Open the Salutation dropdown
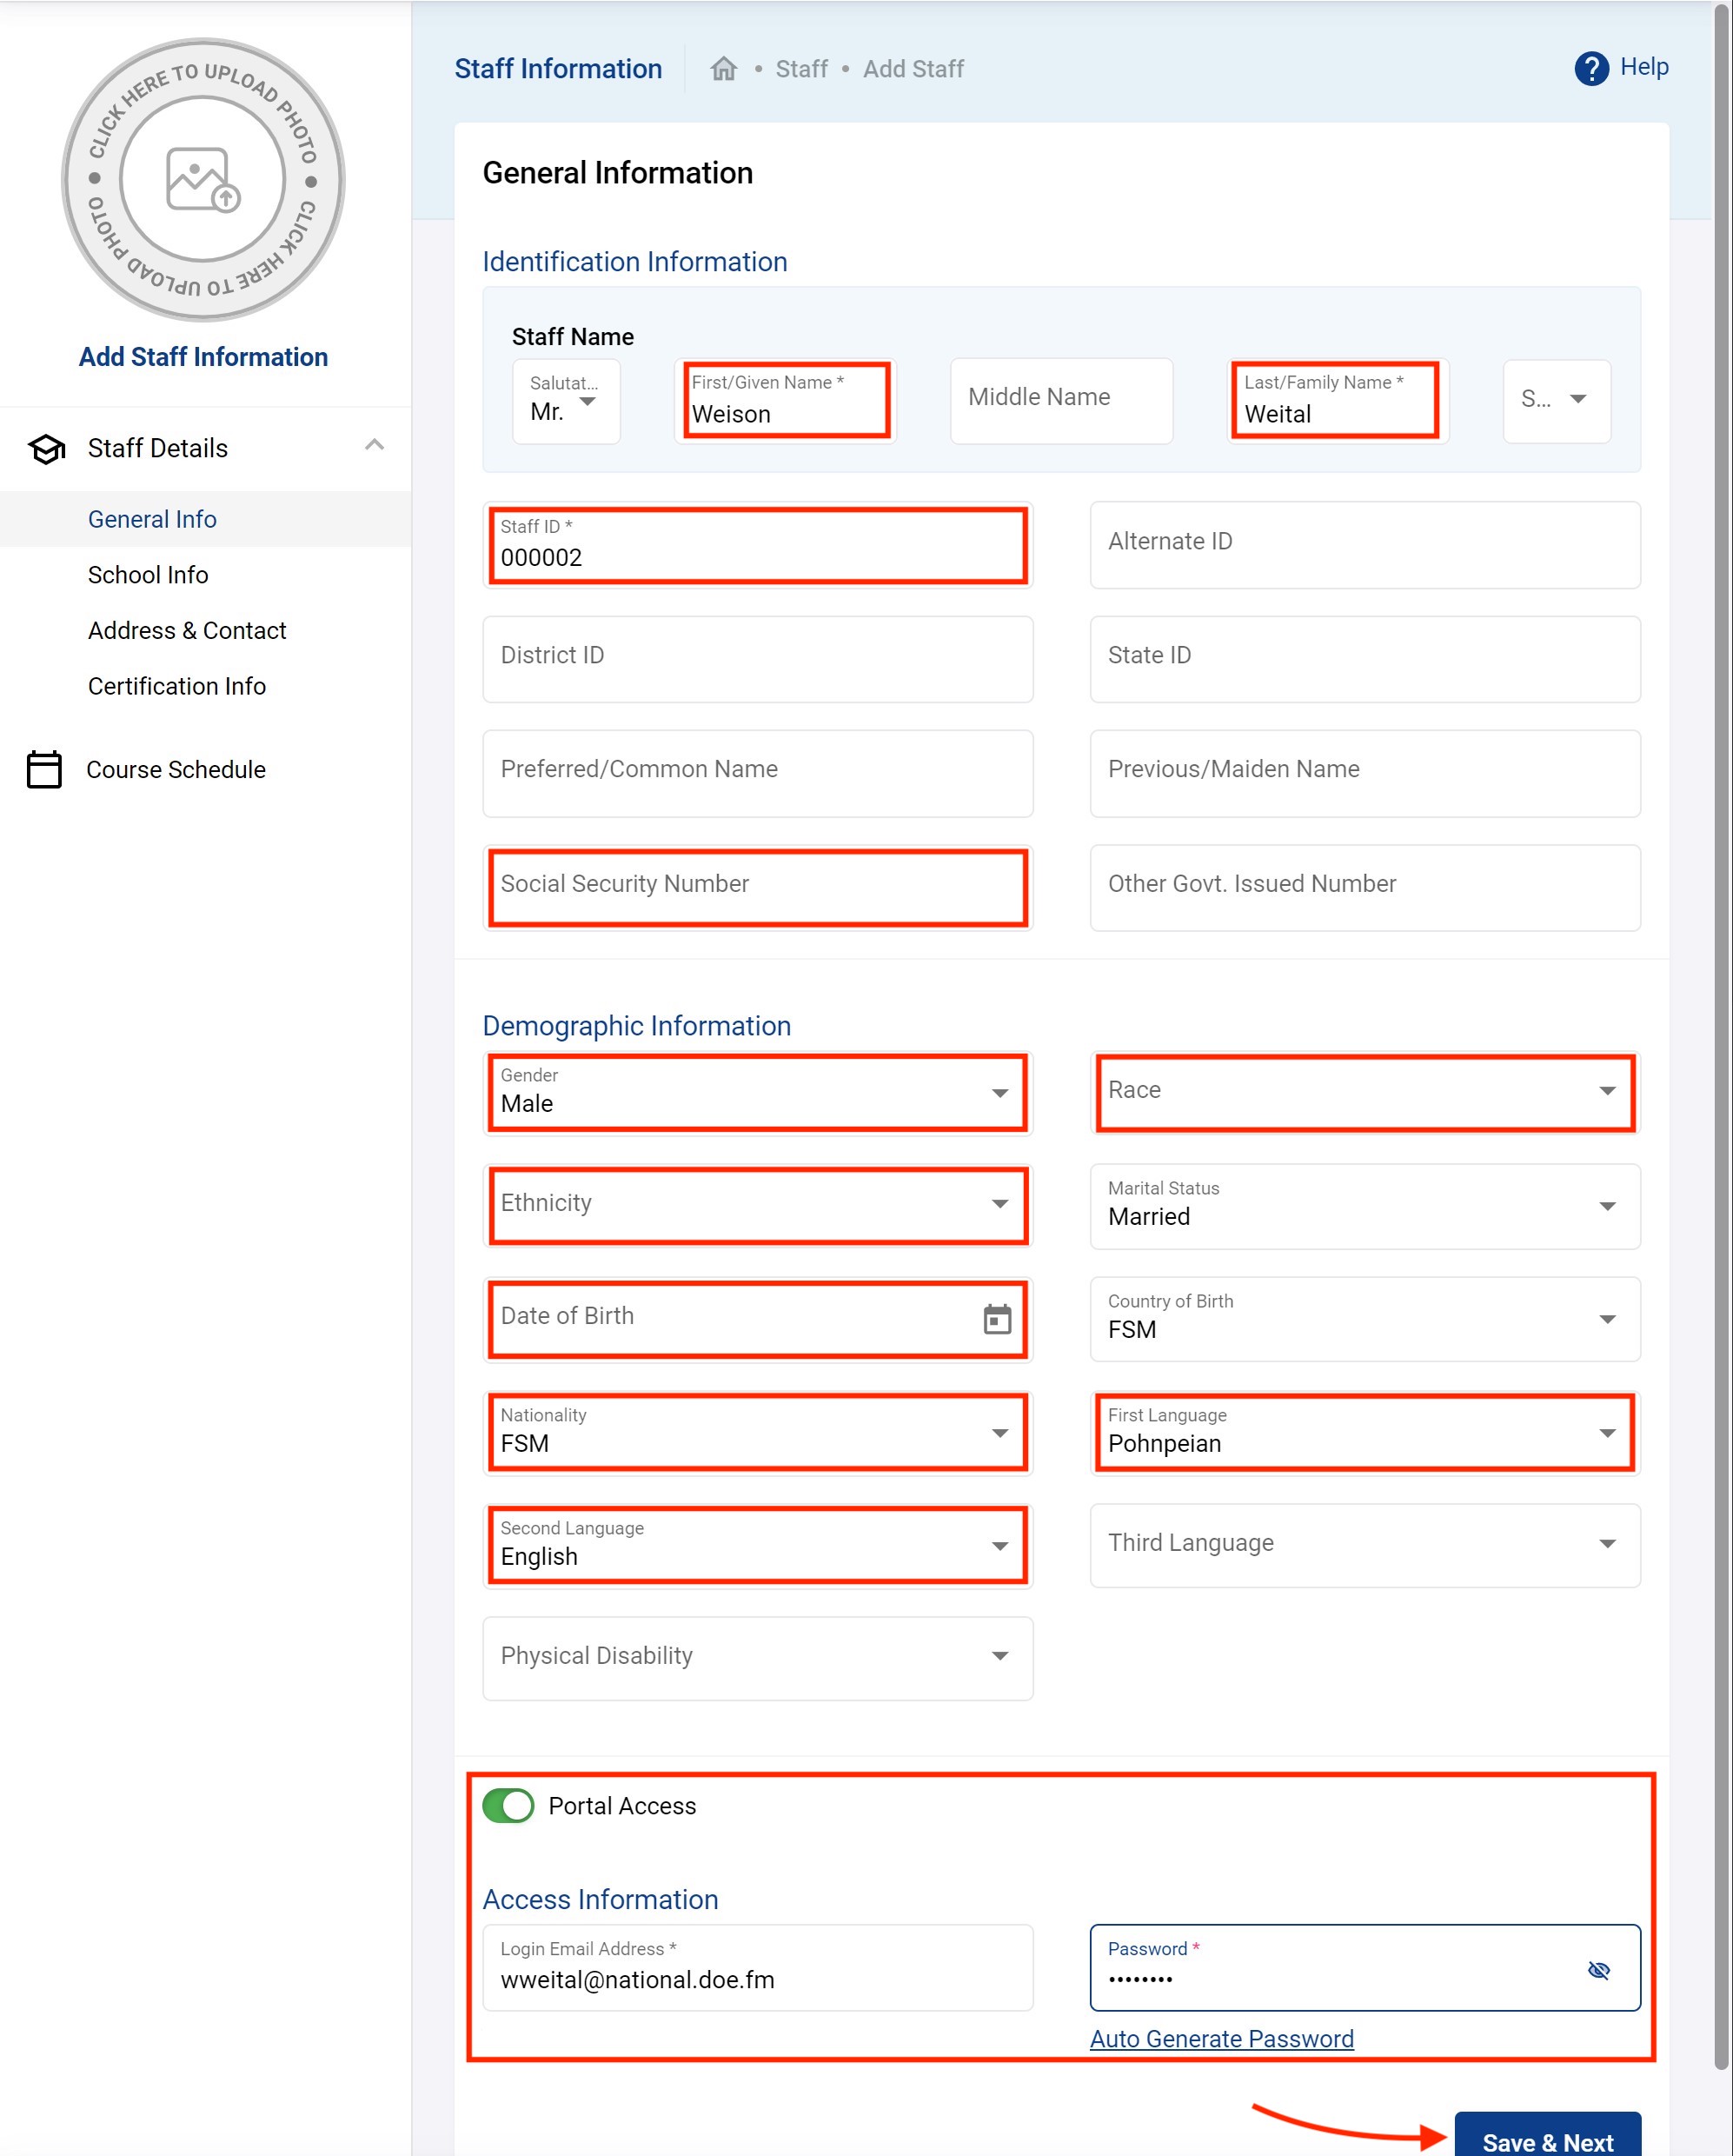The width and height of the screenshot is (1733, 2156). (566, 401)
